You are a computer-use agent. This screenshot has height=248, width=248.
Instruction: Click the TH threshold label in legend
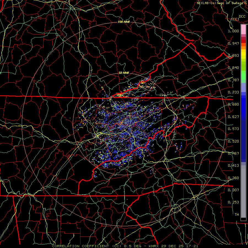click(237, 215)
